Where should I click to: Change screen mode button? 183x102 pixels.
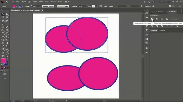click(5, 74)
